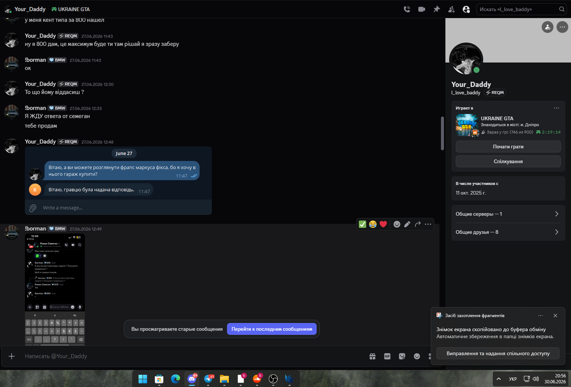Open the Snipping Tool notification options dots
Viewport: 571px width, 387px height.
click(x=541, y=315)
